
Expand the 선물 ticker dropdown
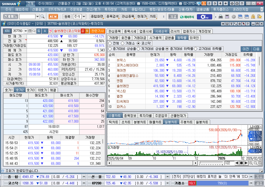click(167, 177)
